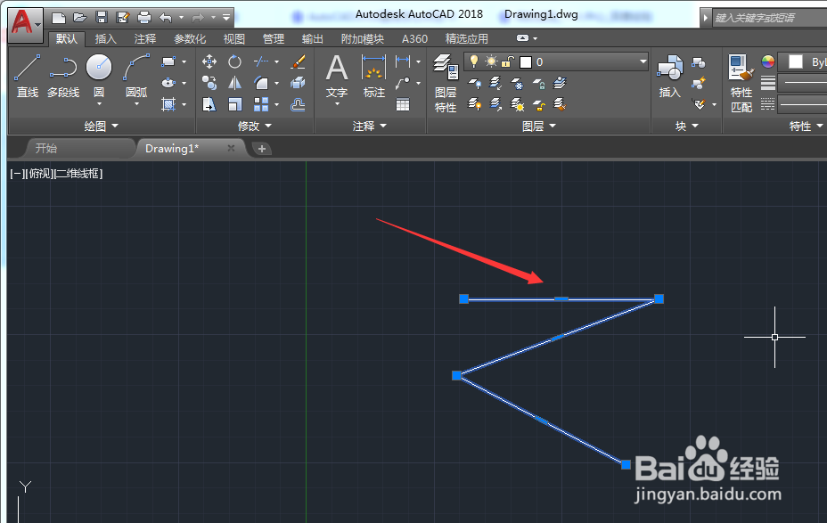Expand the 块 panel
The image size is (827, 523).
[x=687, y=126]
